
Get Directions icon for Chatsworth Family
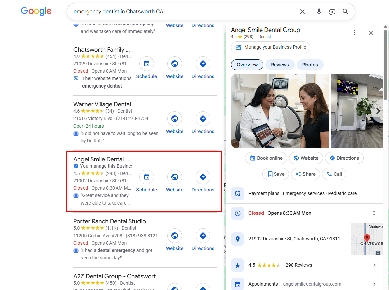(203, 64)
